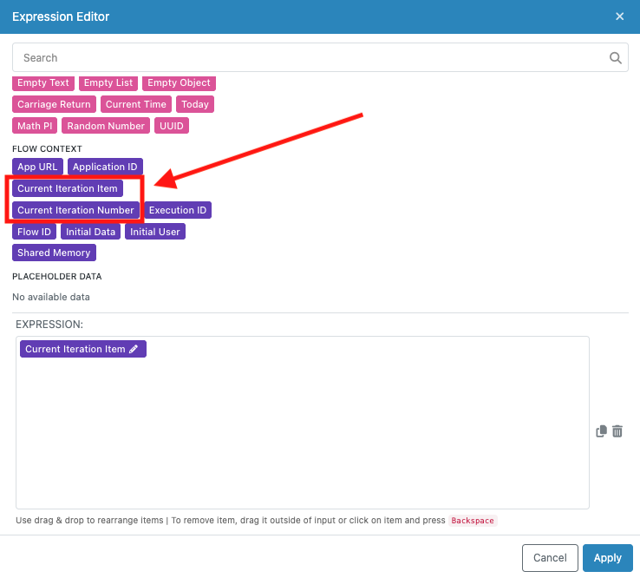Add the UUID tag
The width and height of the screenshot is (640, 578).
coord(172,126)
